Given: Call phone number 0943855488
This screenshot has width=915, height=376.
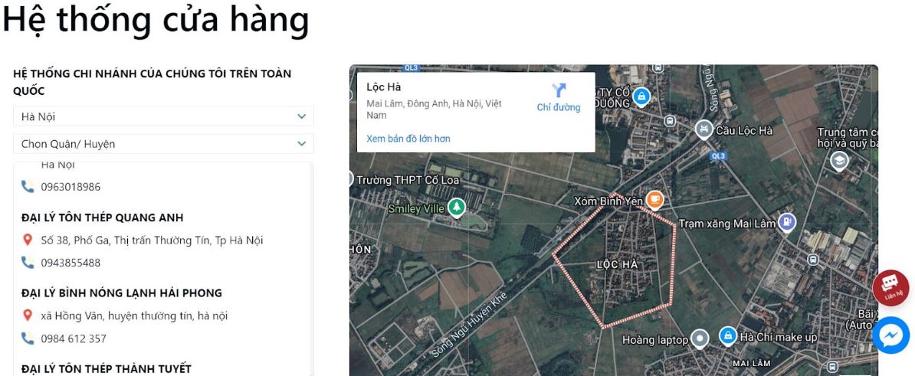Looking at the screenshot, I should 71,263.
